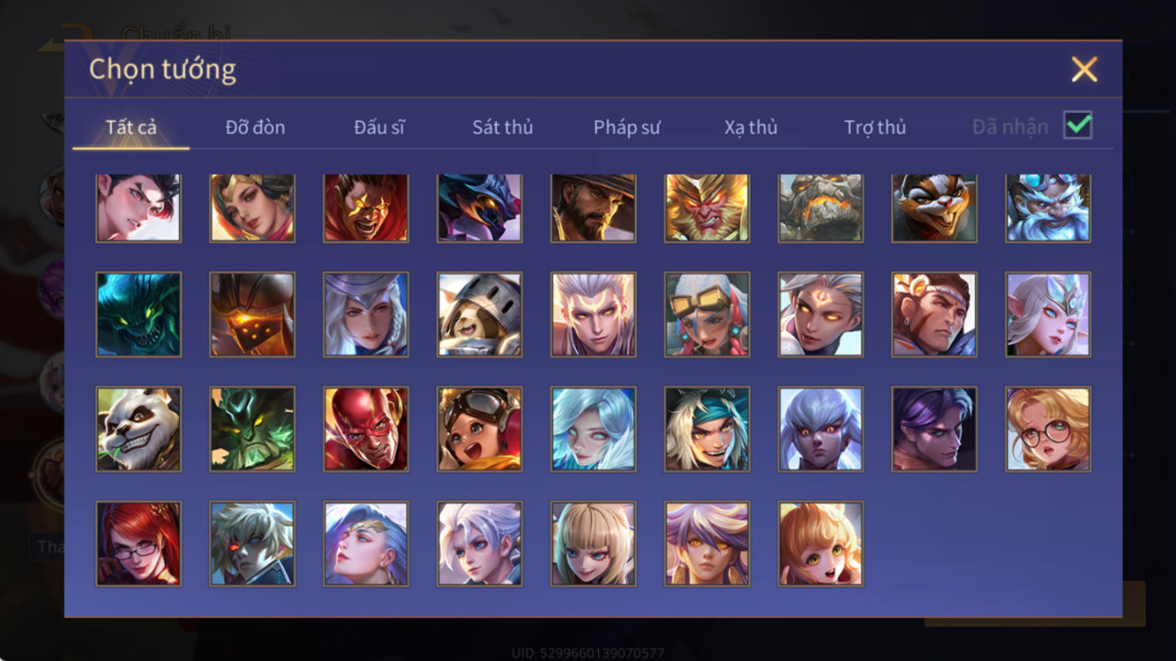Choose the red Flash hero portrait
Viewport: 1176px width, 661px height.
point(366,429)
